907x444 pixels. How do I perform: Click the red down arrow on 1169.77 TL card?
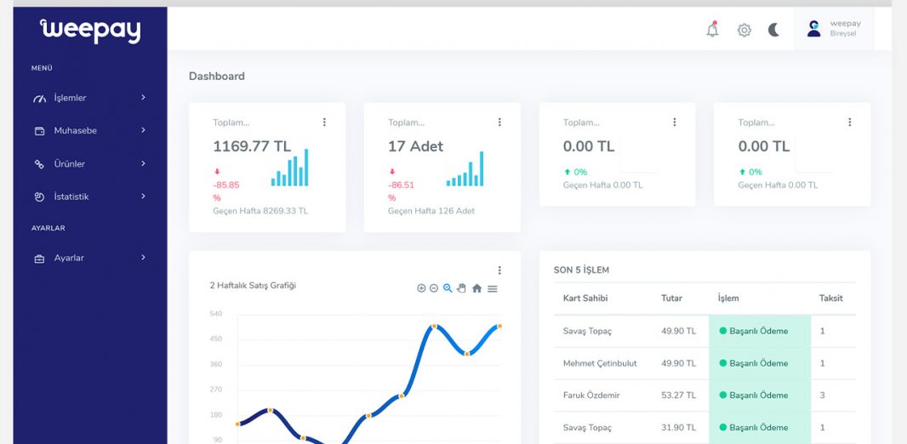[217, 172]
